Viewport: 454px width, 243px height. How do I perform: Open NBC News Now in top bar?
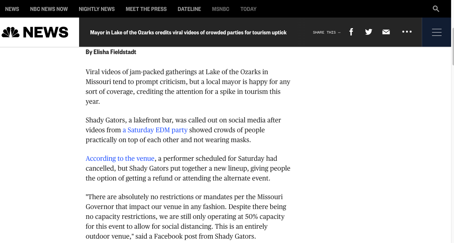49,9
